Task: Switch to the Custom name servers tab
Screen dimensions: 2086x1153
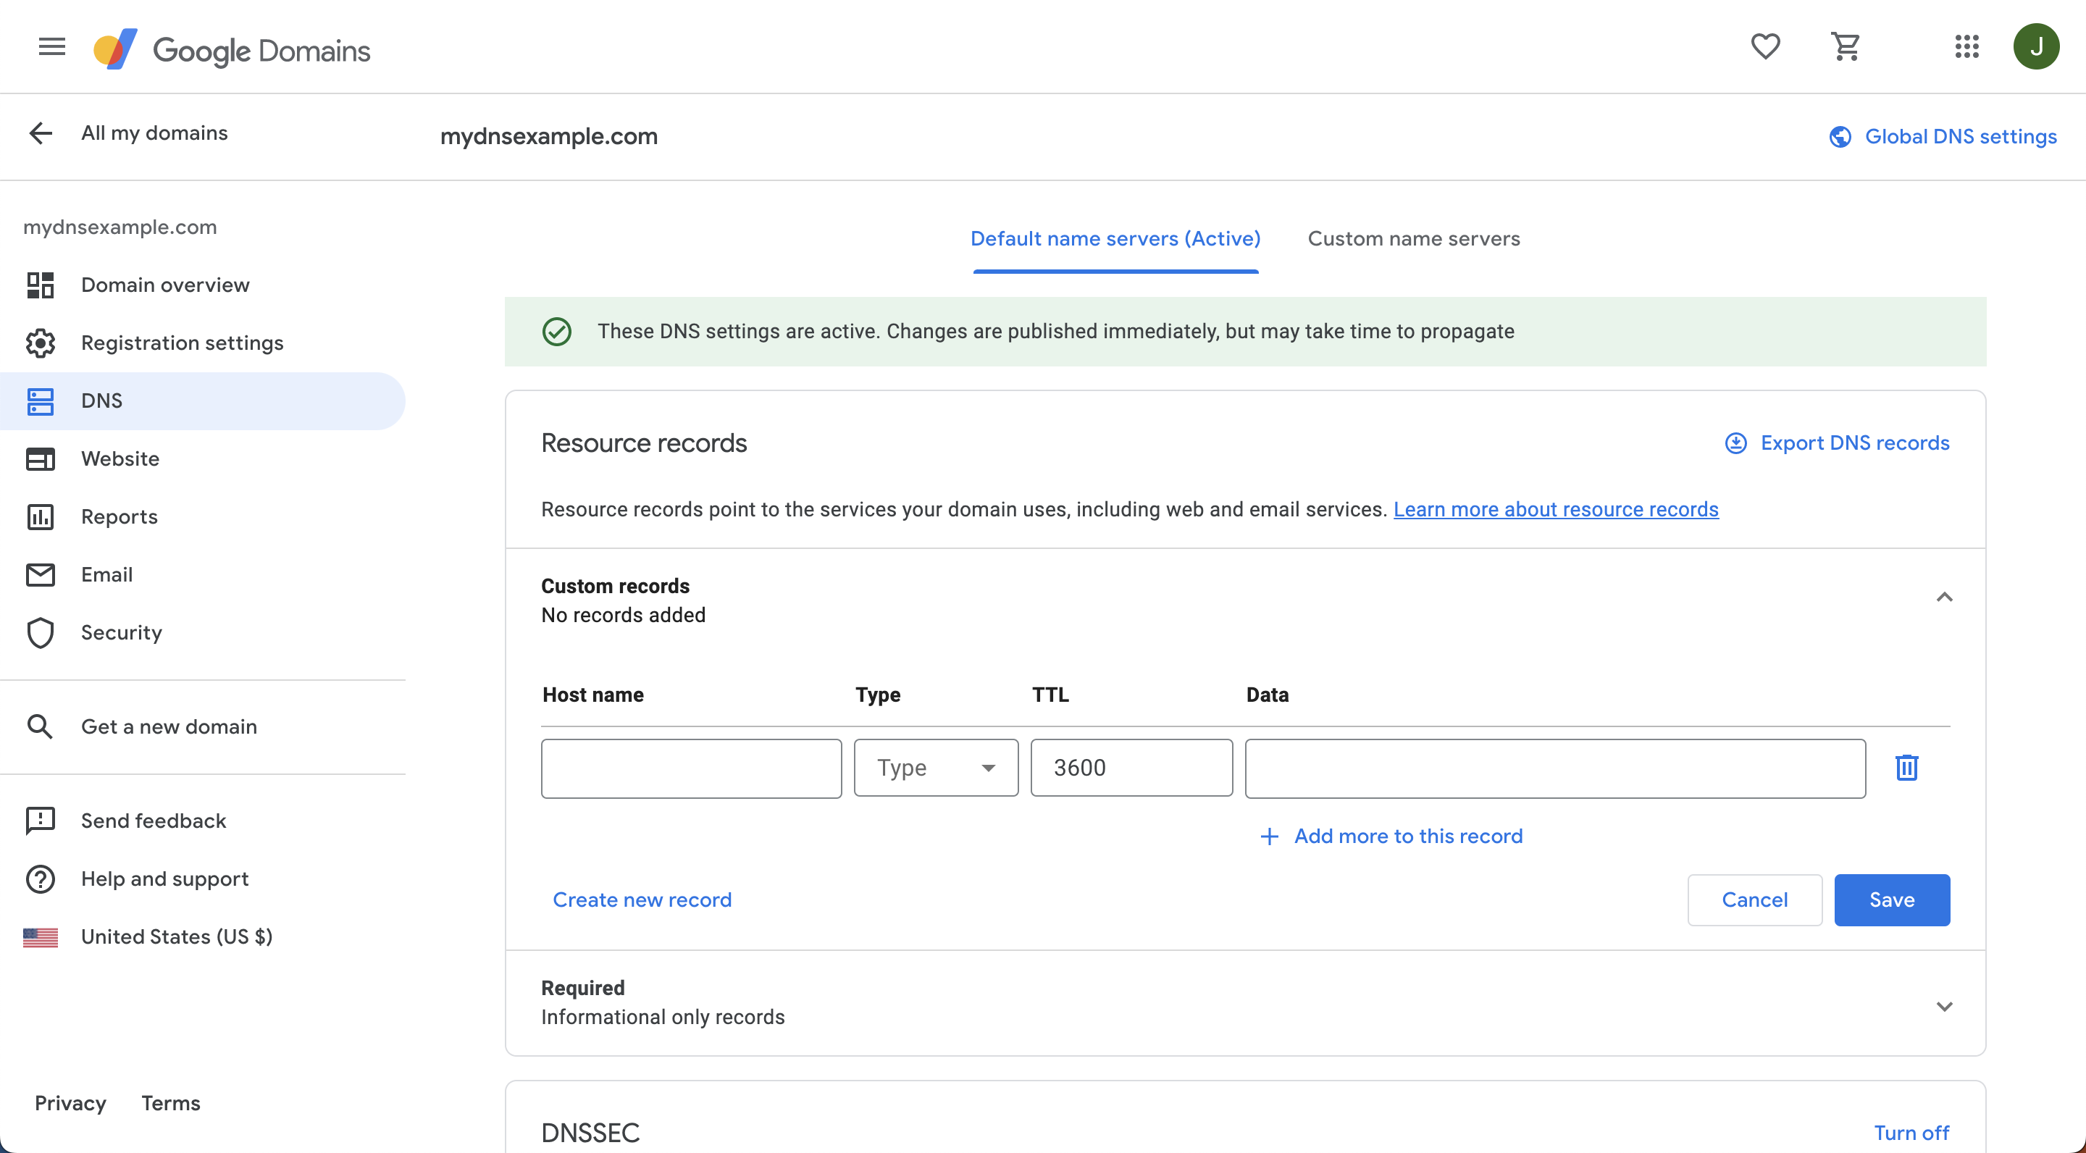Action: click(x=1413, y=238)
